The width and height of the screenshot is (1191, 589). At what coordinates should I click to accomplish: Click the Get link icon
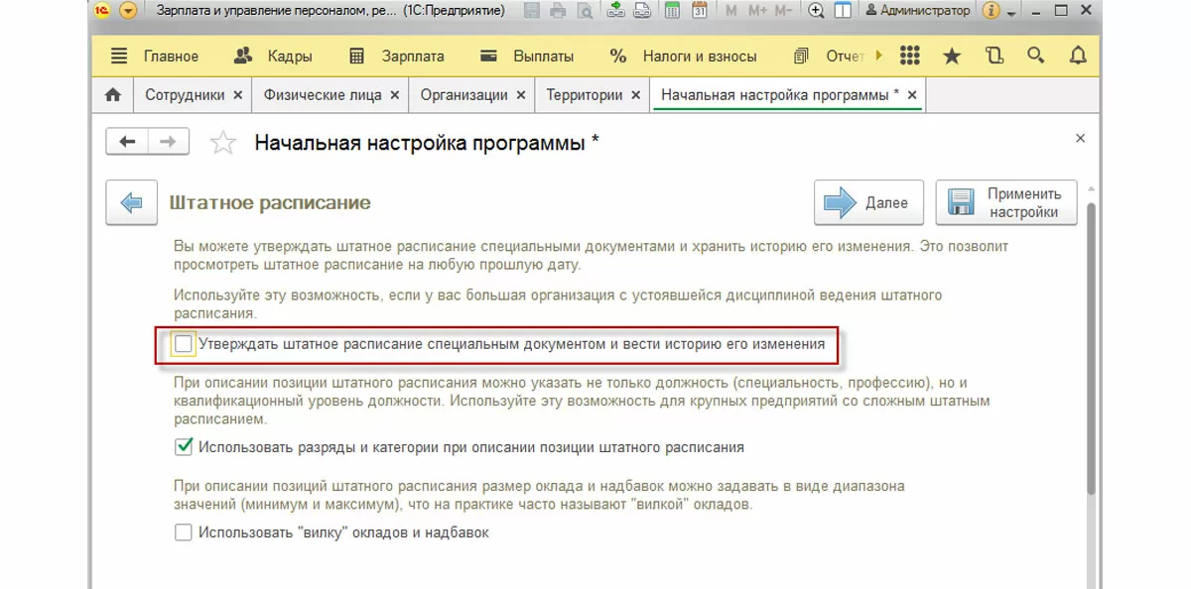tap(615, 11)
